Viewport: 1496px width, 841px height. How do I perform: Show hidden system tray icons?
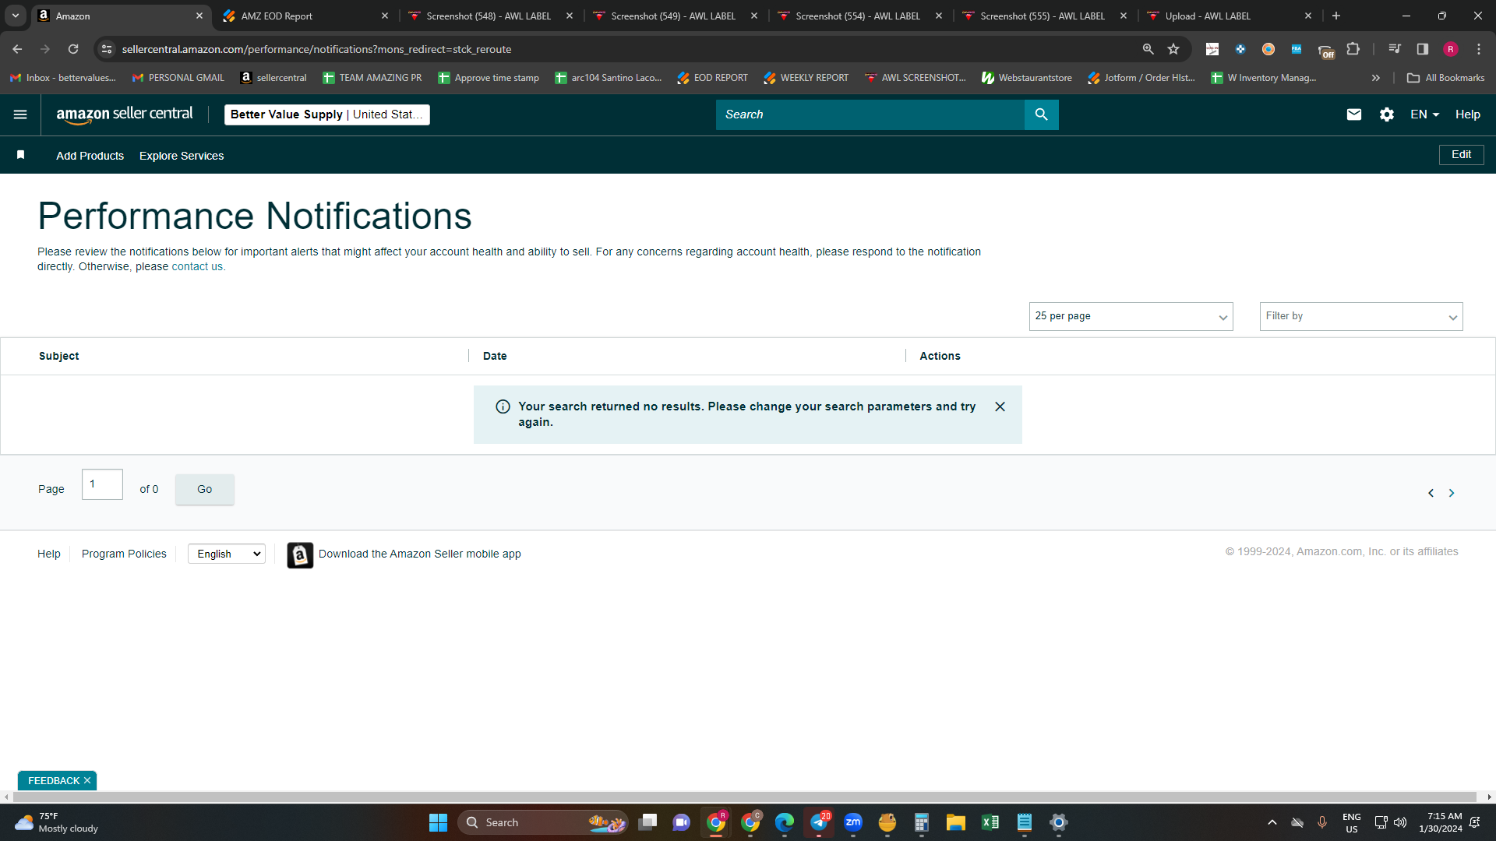pos(1272,822)
